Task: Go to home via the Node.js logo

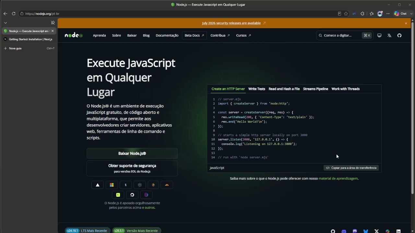Action: click(74, 35)
